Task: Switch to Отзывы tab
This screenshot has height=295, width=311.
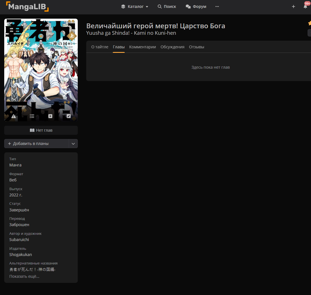Action: pos(196,47)
